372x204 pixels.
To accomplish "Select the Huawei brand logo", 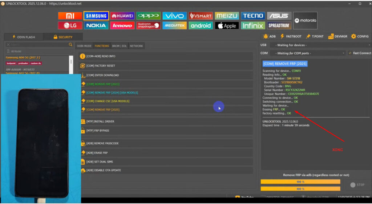I will (x=122, y=16).
